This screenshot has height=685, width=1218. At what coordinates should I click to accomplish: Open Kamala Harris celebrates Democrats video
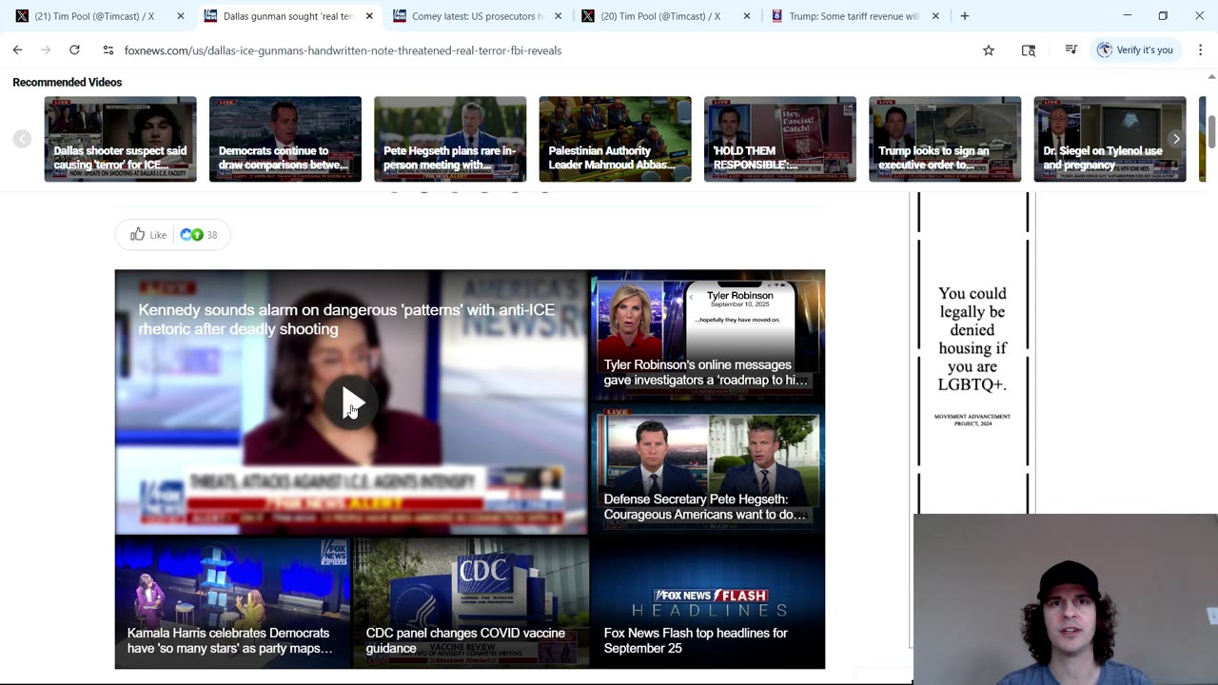coord(233,603)
